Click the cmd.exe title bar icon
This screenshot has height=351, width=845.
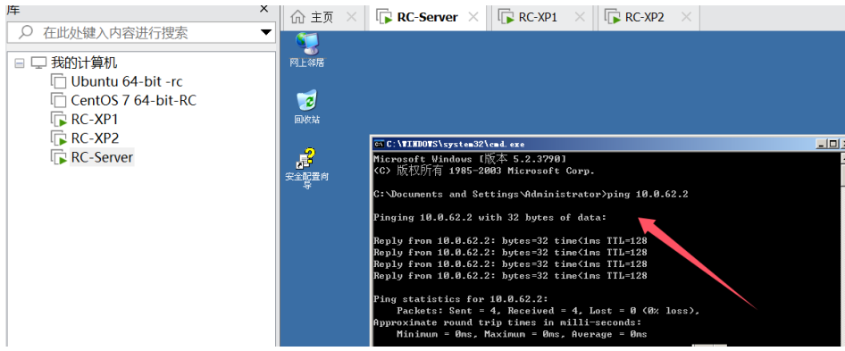[x=379, y=144]
